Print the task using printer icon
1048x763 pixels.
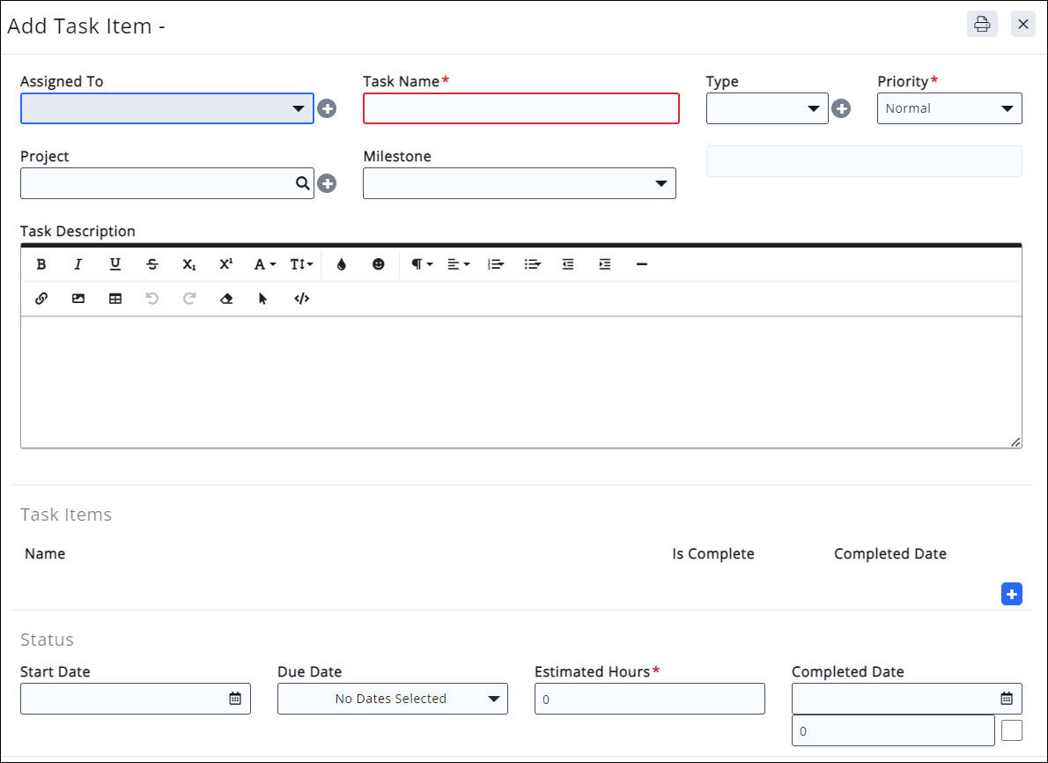click(x=982, y=24)
